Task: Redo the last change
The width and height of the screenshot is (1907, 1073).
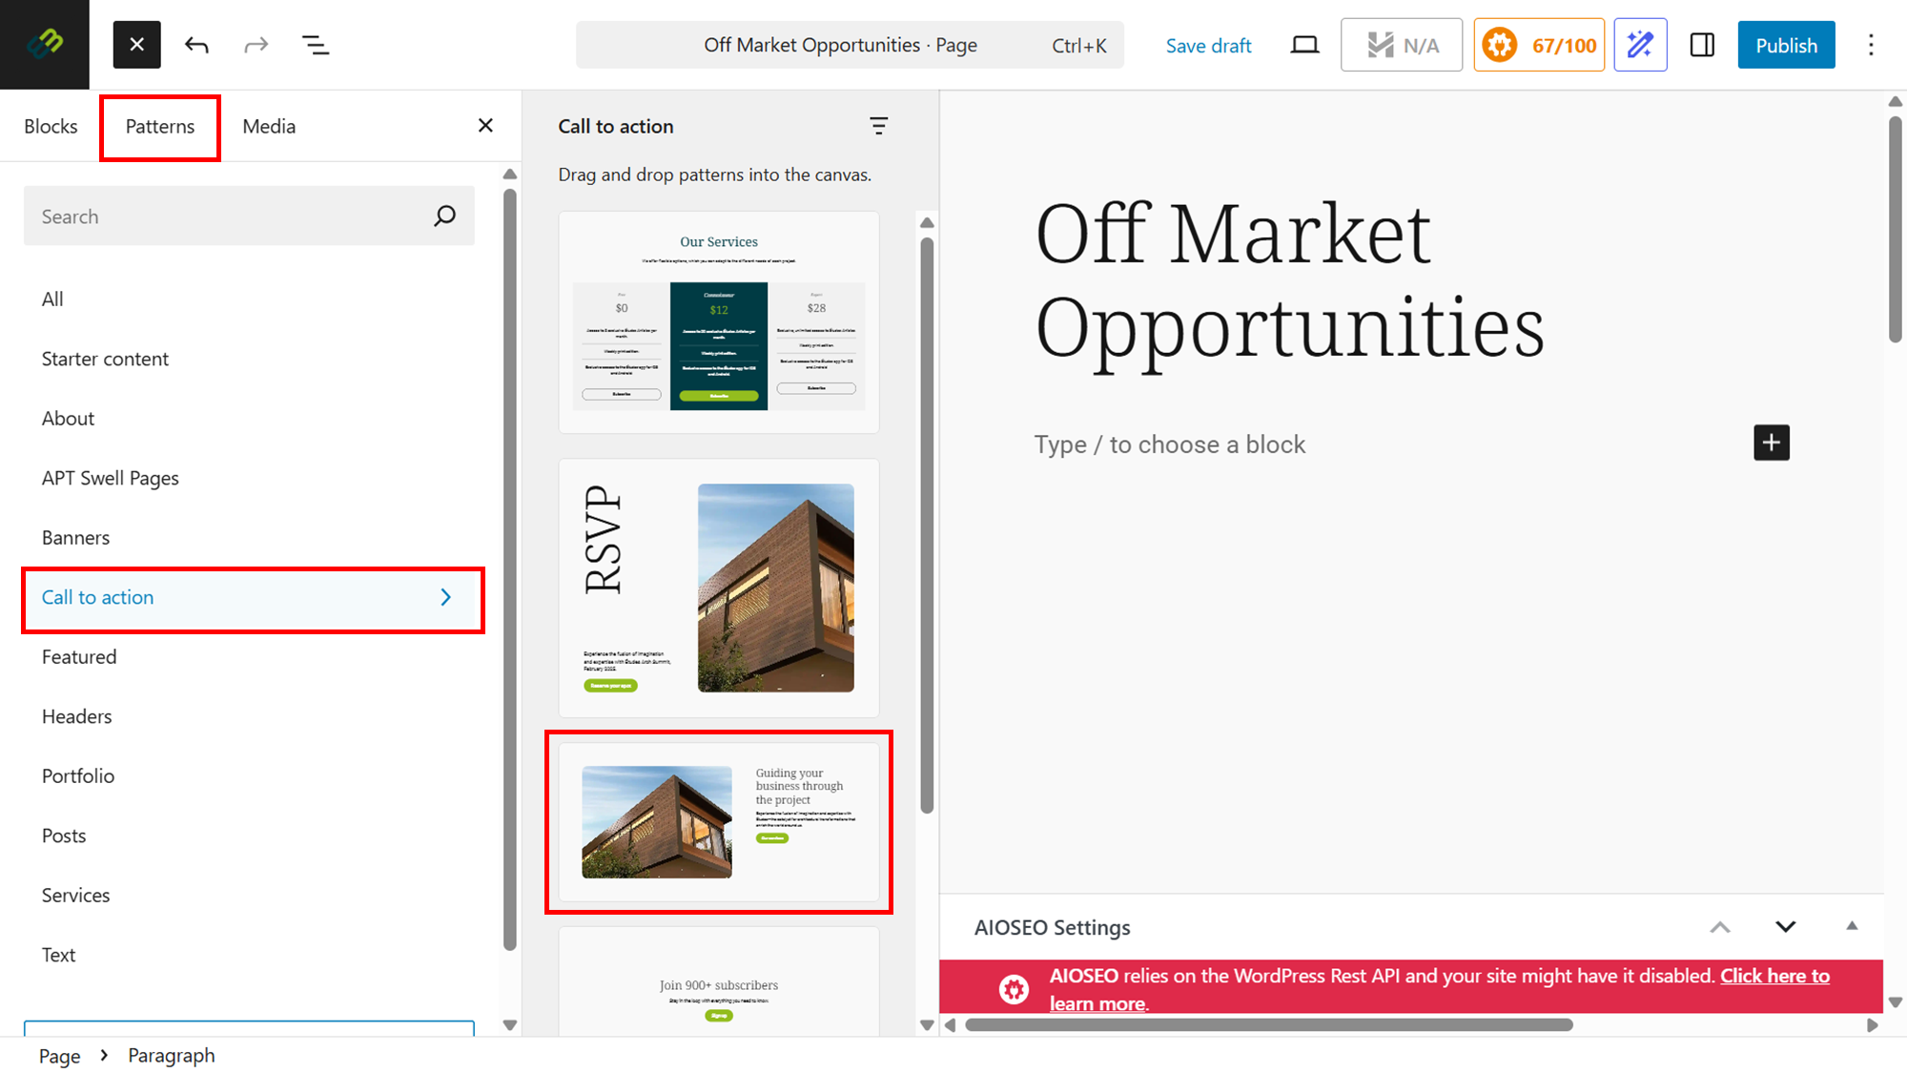Action: (x=256, y=45)
